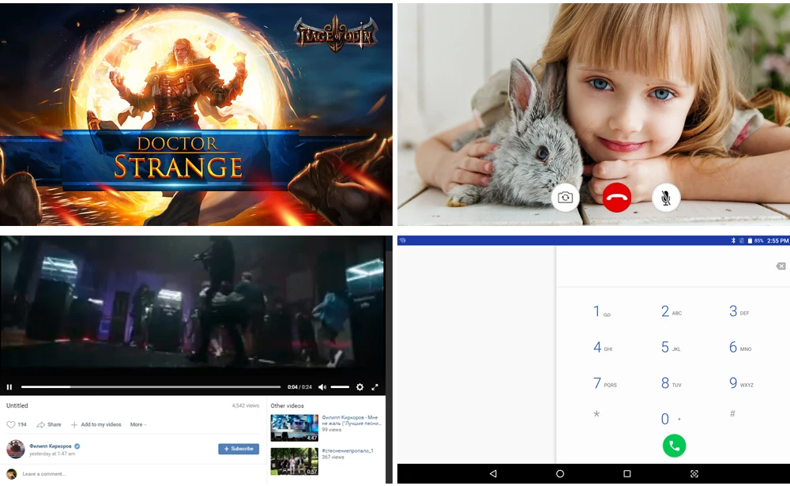Dial digit 7 PQRS on the keypad
The image size is (790, 486).
click(x=604, y=383)
